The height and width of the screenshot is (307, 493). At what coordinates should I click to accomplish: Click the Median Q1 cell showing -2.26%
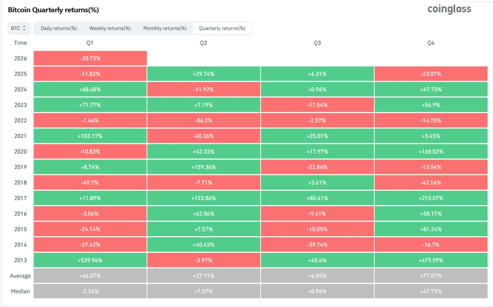click(91, 291)
